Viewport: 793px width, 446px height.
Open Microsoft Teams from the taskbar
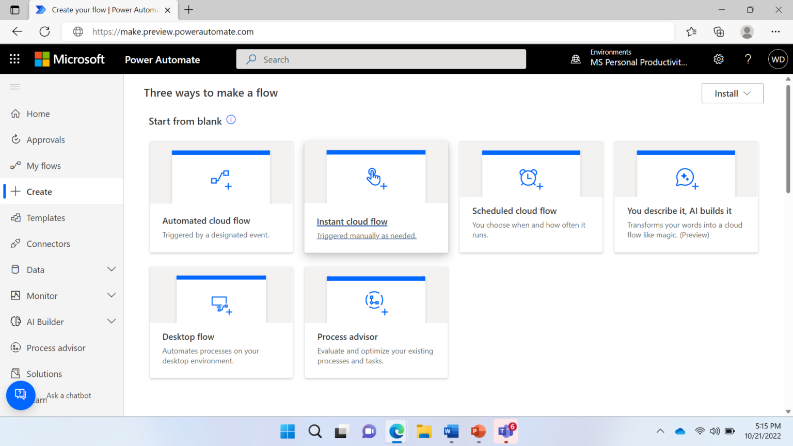(x=505, y=432)
